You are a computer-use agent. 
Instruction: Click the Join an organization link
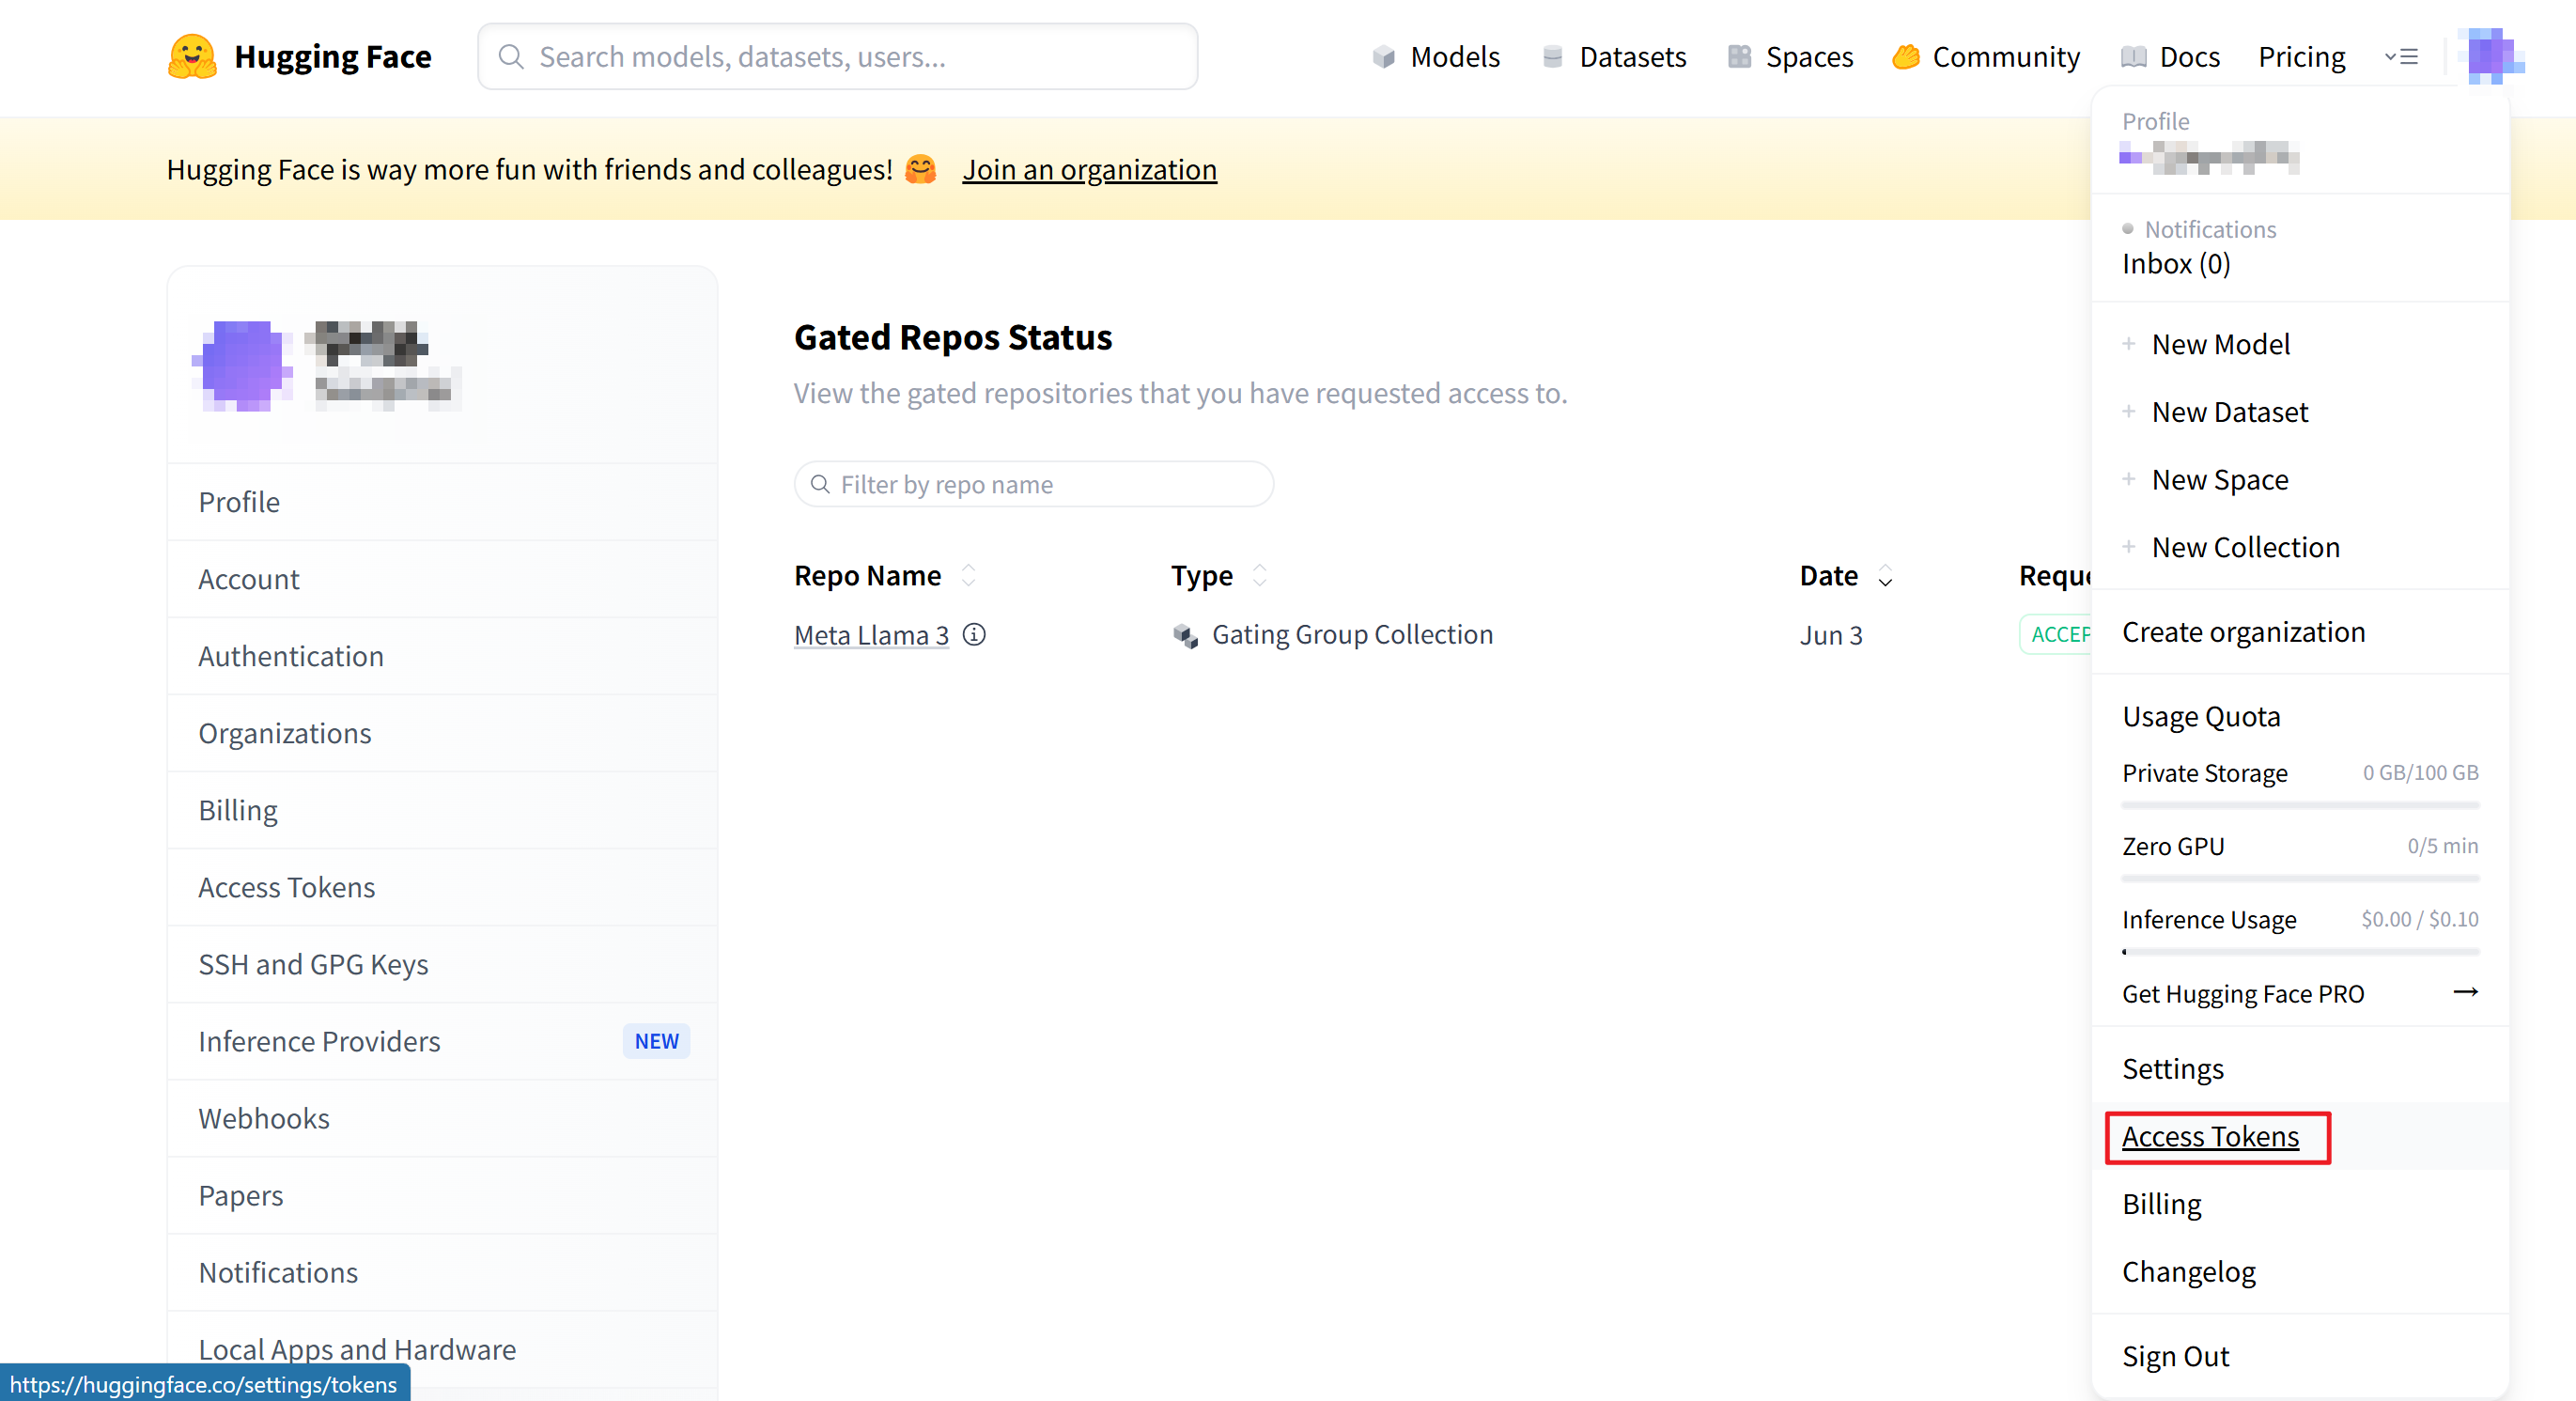[x=1089, y=170]
